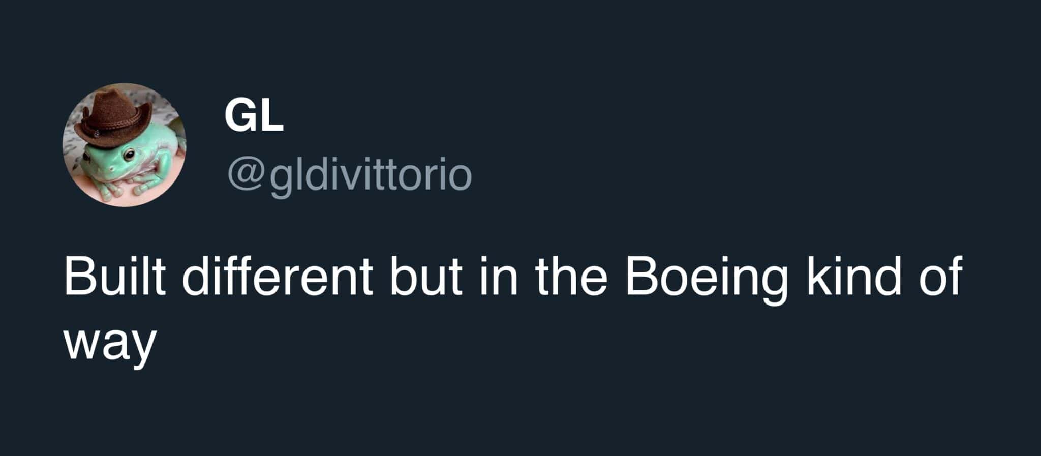1041x456 pixels.
Task: Open the GL display name profile
Action: tap(254, 116)
